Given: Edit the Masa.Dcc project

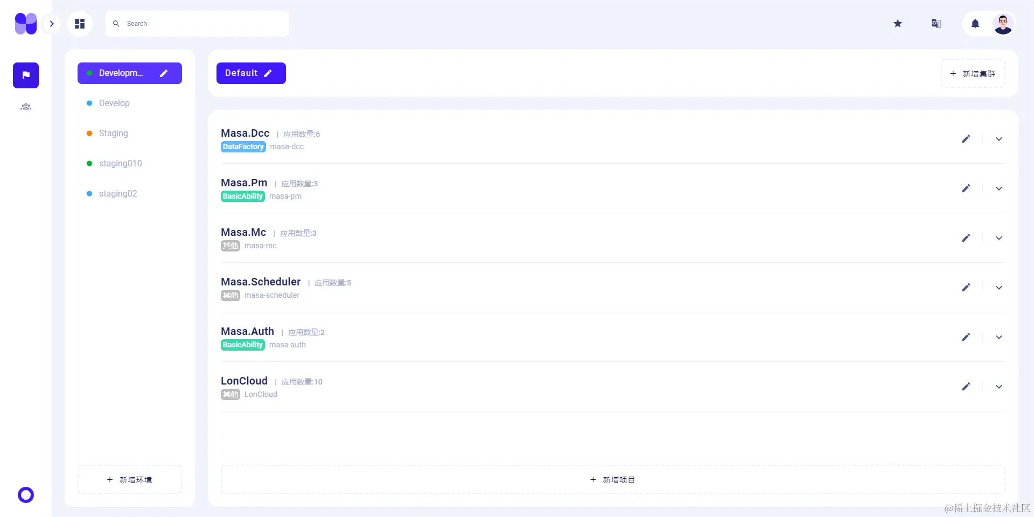Looking at the screenshot, I should tap(966, 139).
